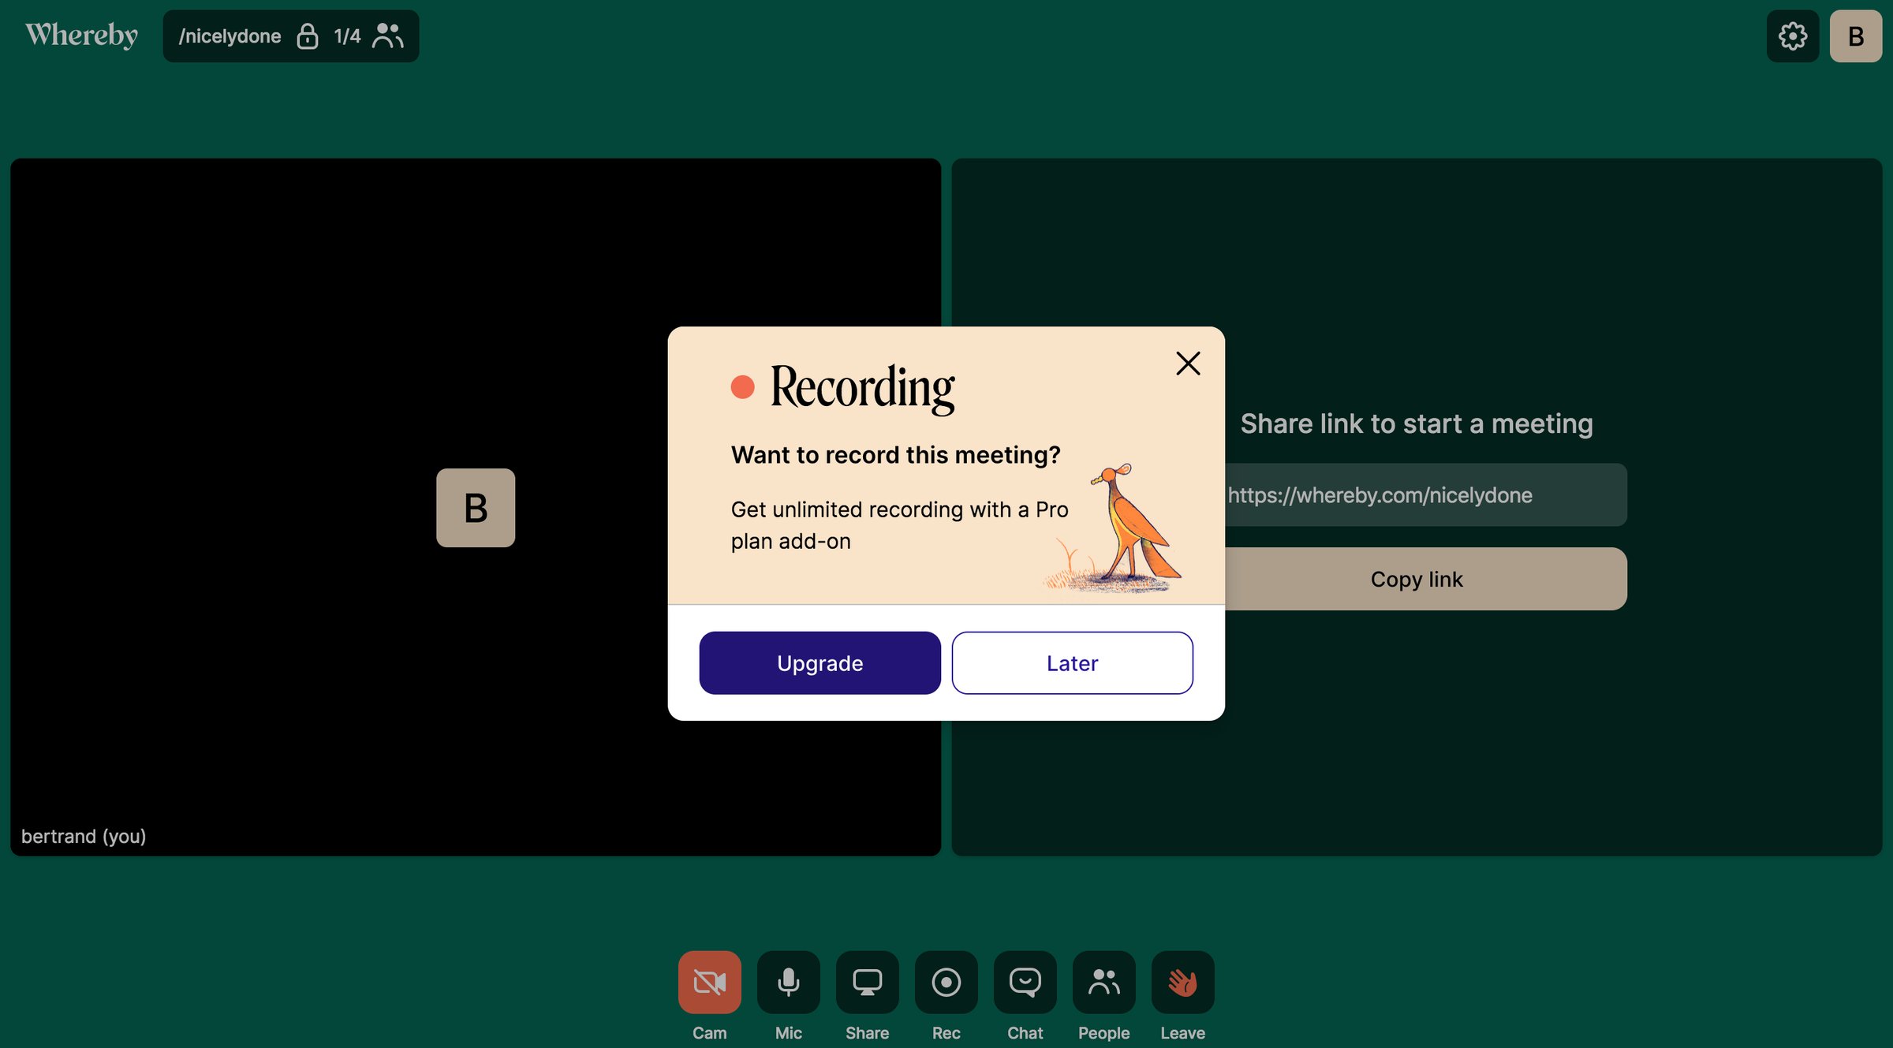Click the Copy link button
Viewport: 1893px width, 1048px height.
[1417, 579]
